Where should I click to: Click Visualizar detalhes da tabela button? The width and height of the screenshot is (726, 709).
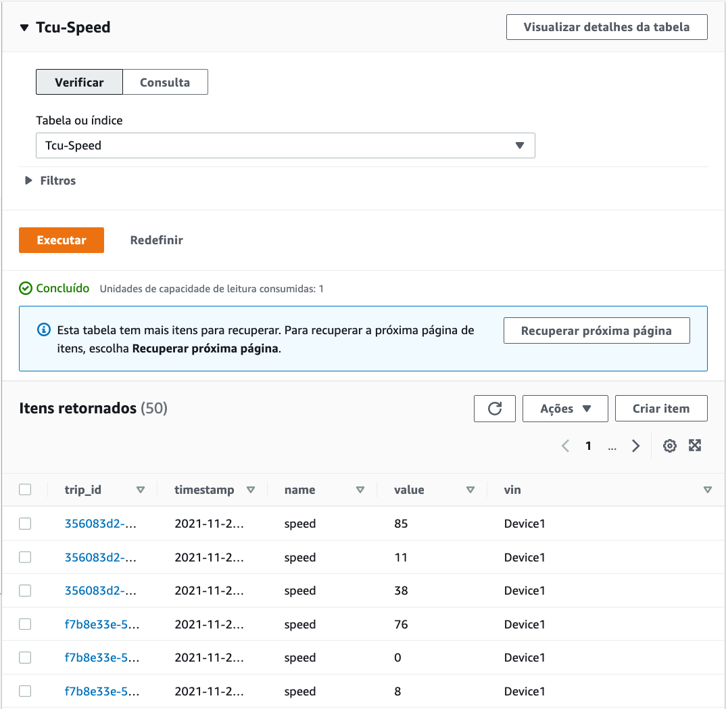(x=606, y=27)
